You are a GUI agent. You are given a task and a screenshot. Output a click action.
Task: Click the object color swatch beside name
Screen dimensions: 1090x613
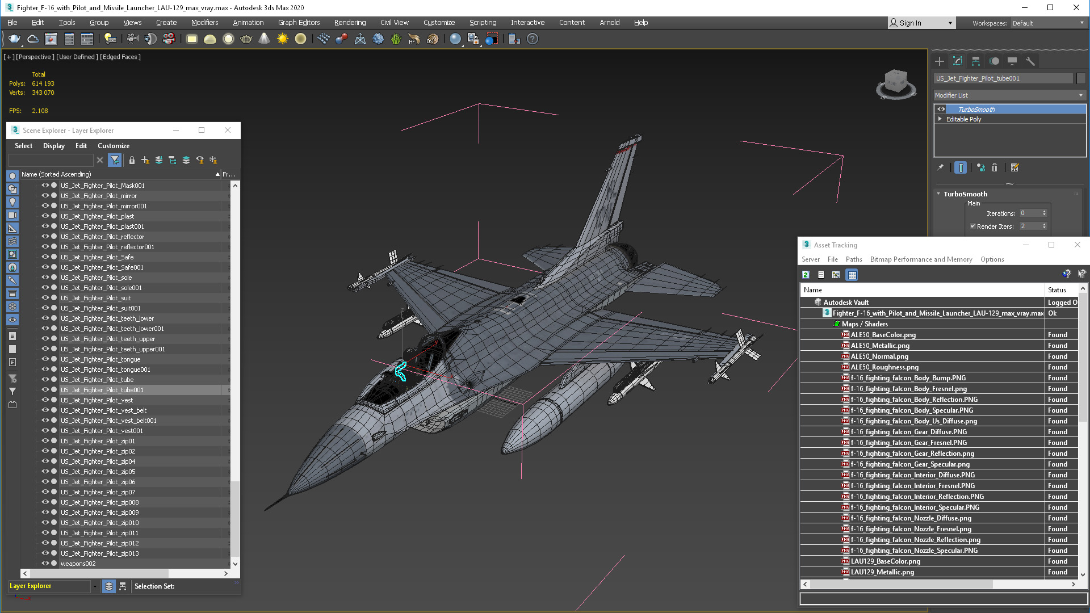tap(1081, 78)
